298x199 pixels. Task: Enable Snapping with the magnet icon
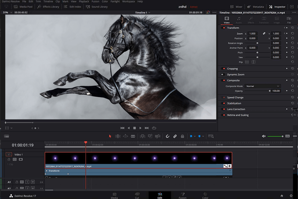click(167, 136)
